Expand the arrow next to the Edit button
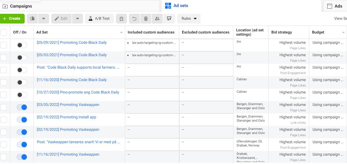 click(78, 19)
